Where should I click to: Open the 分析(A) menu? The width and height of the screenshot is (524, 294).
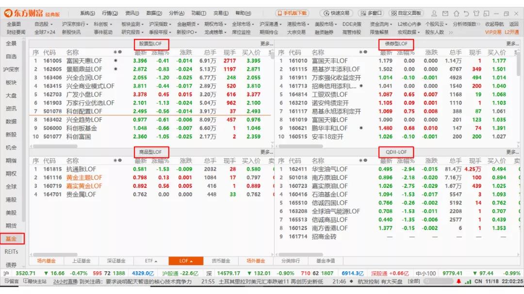[x=177, y=14]
